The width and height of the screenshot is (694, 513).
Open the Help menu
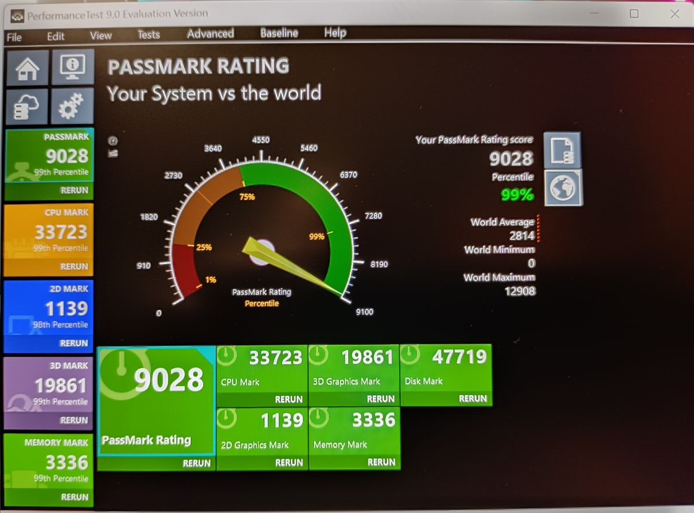click(335, 32)
